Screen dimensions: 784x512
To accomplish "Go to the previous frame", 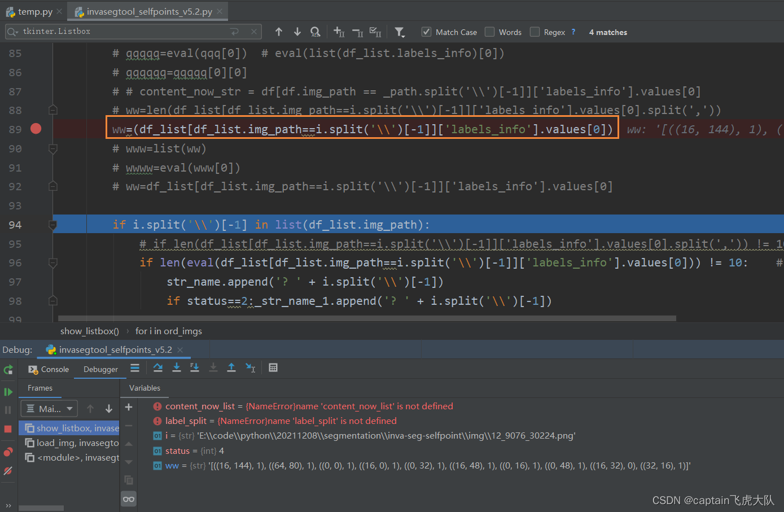I will [x=90, y=409].
